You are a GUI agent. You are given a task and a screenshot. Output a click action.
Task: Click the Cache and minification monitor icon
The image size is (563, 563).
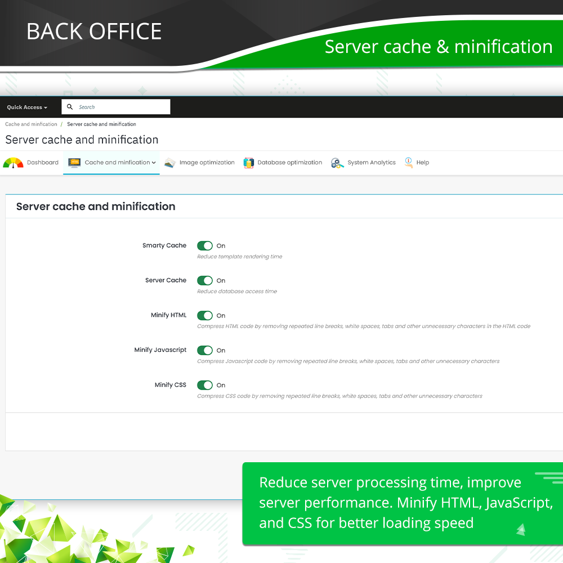pos(74,163)
